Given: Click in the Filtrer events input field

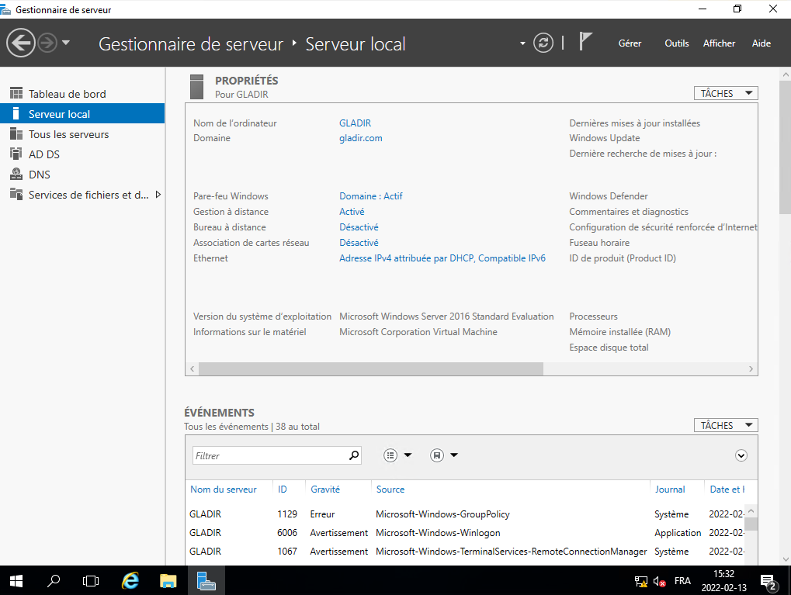Looking at the screenshot, I should 268,455.
